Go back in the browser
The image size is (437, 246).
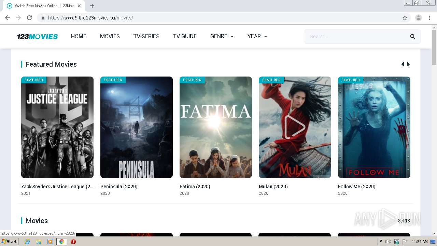pos(8,18)
